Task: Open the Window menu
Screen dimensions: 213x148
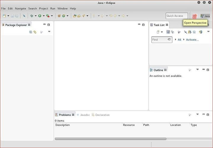Action: pos(62,8)
